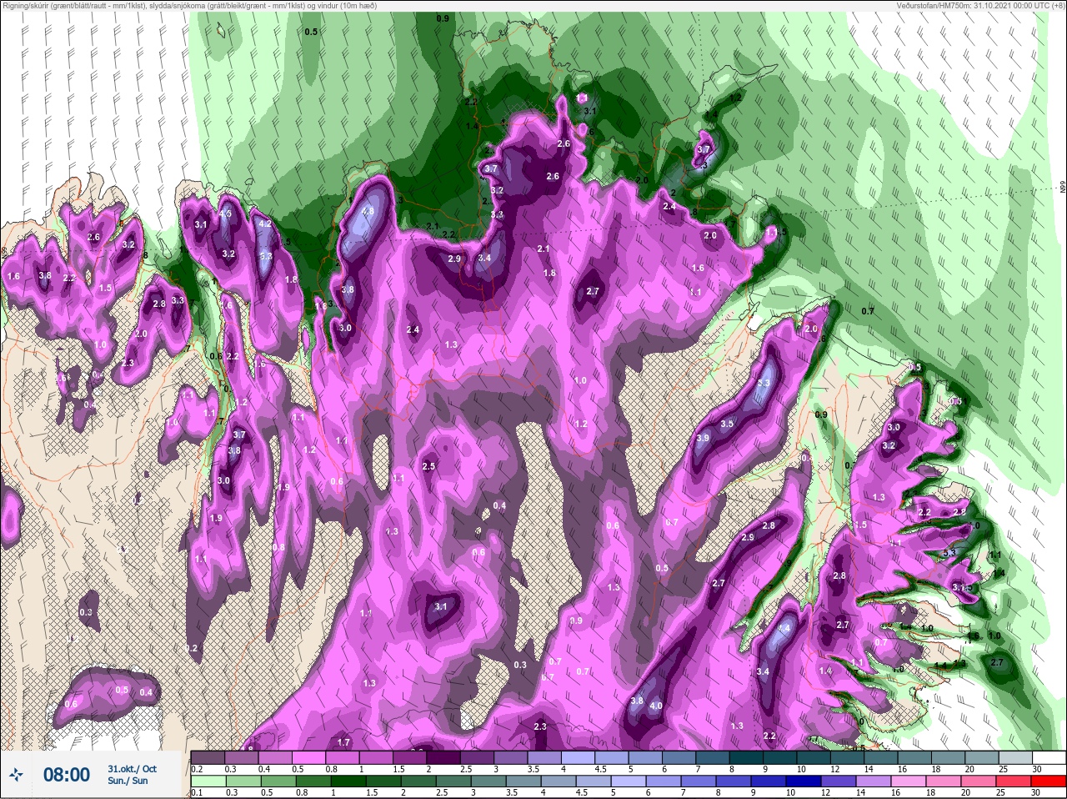Pick bottom legend swatch between 0.1 and 0.3

point(208,781)
